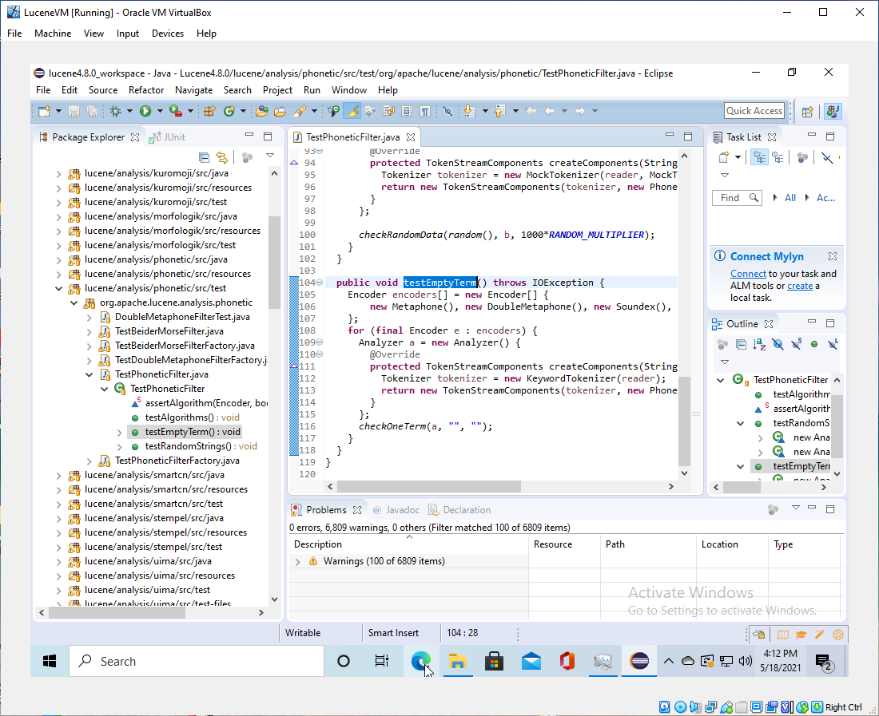This screenshot has height=716, width=879.
Task: Click the Debug bug icon in toolbar
Action: pos(116,111)
